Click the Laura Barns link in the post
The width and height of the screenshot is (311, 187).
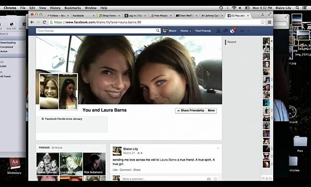tap(168, 160)
